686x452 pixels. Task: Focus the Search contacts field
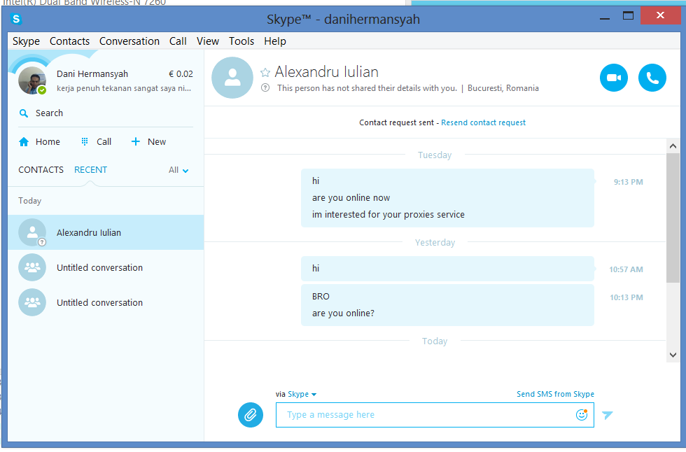106,113
